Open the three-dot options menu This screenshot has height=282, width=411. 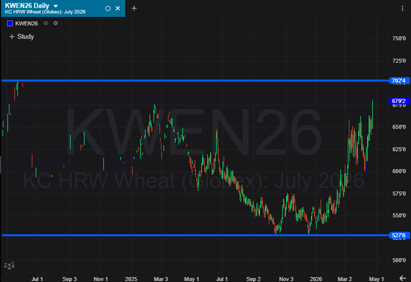(402, 9)
